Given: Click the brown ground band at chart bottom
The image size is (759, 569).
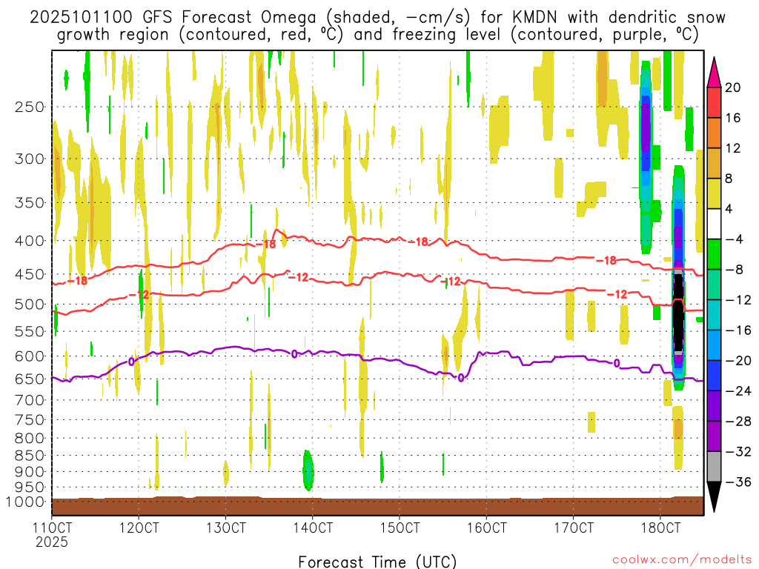Looking at the screenshot, I should pos(377,505).
